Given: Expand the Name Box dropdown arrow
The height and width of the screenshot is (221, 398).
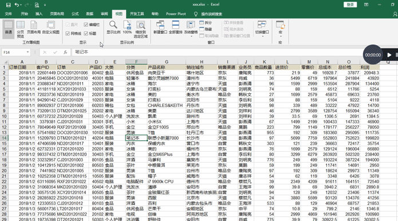Looking at the screenshot, I should coord(27,52).
